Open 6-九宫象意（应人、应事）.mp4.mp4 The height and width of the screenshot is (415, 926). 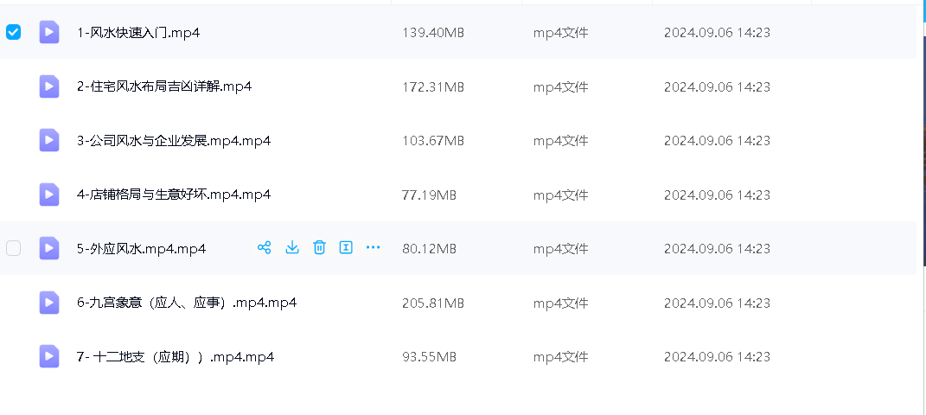tap(186, 303)
